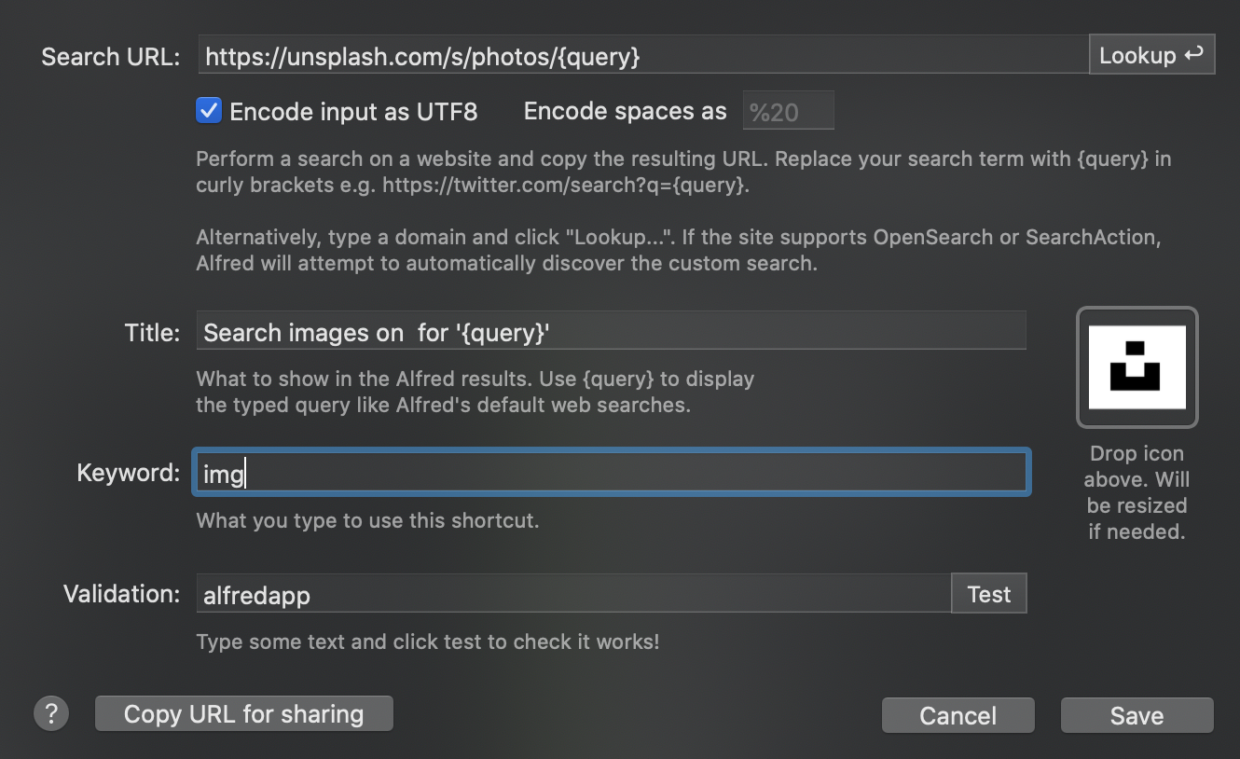The image size is (1240, 759).
Task: Click the 'Title:' label
Action: [x=152, y=333]
